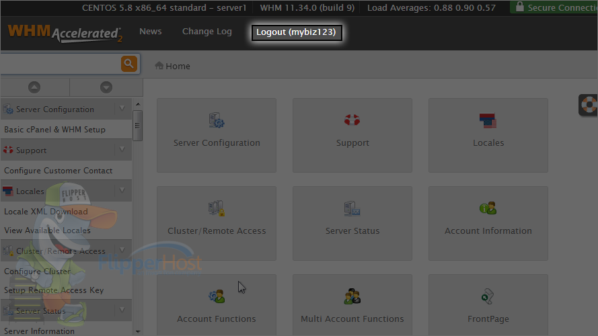The height and width of the screenshot is (336, 598).
Task: Click the sidebar scrollbar thumb
Action: [x=138, y=126]
